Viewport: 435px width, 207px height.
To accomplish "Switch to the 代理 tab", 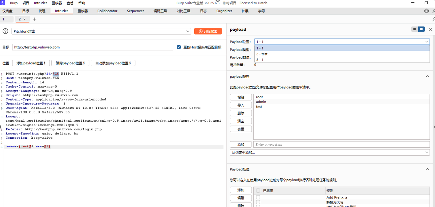I will click(42, 11).
